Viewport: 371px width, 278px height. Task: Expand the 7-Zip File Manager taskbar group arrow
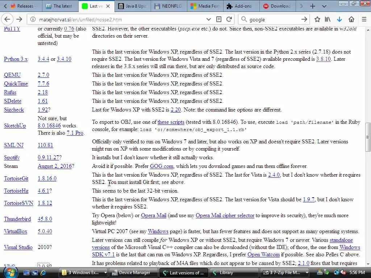pyautogui.click(x=307, y=273)
